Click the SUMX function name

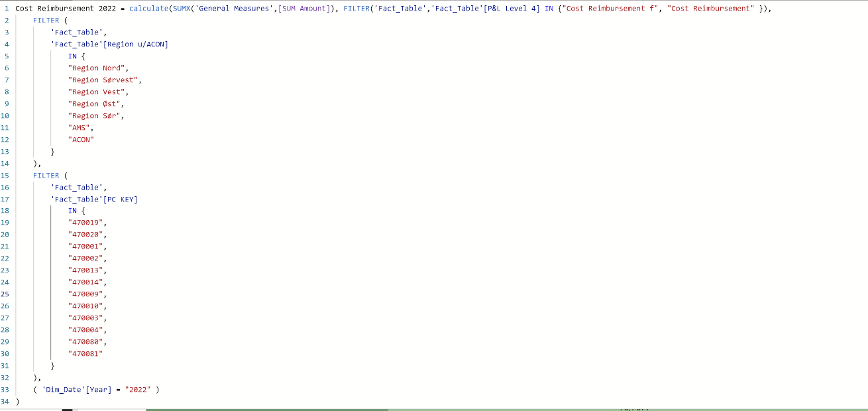point(181,8)
